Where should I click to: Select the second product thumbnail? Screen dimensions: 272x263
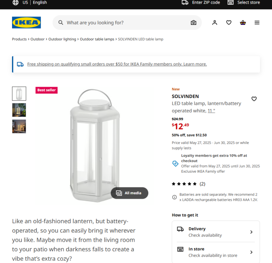pos(19,110)
